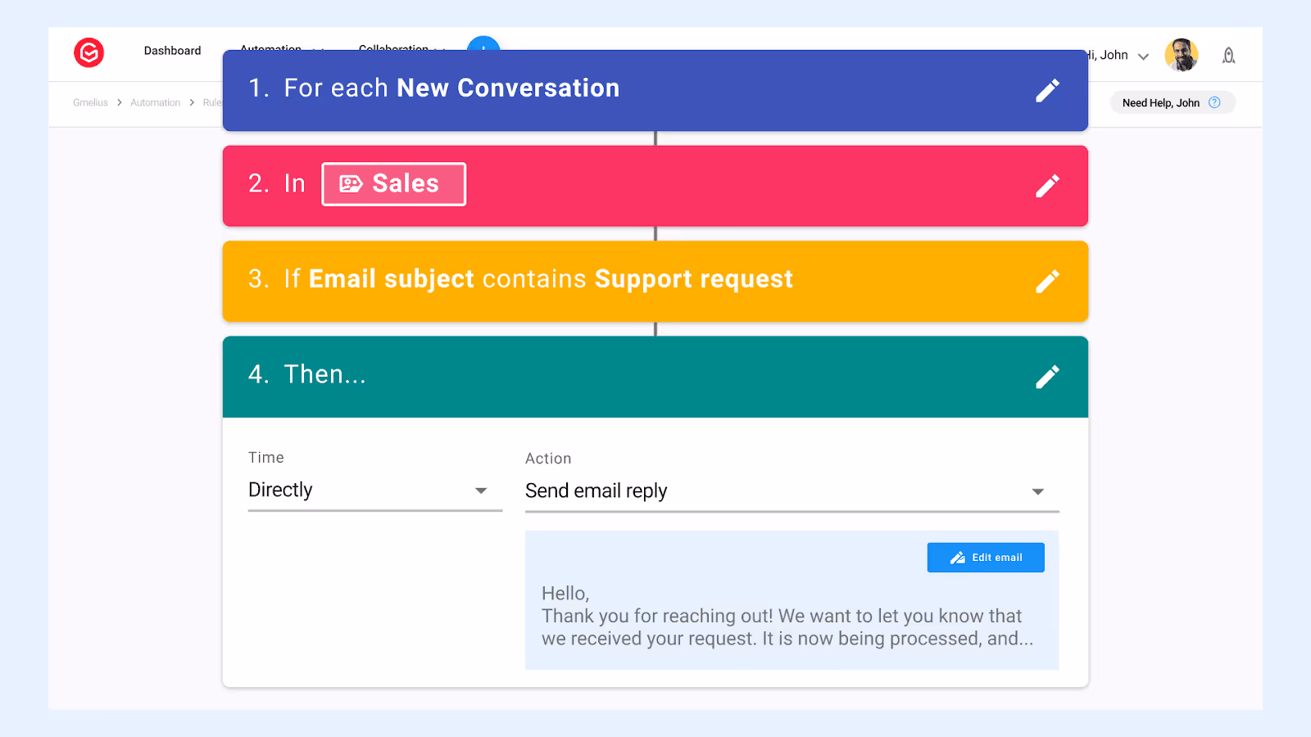Open the Dashboard menu item
Image resolution: width=1311 pixels, height=737 pixels.
click(x=172, y=51)
